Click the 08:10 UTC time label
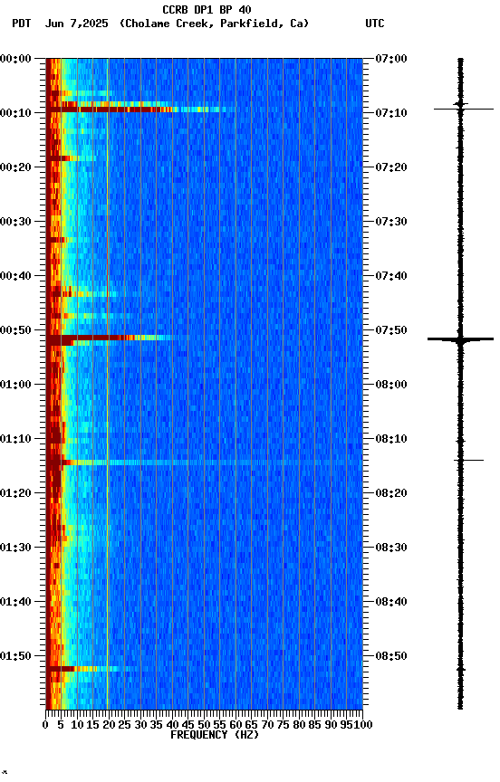Viewport: 500px width, 782px height. tap(391, 439)
